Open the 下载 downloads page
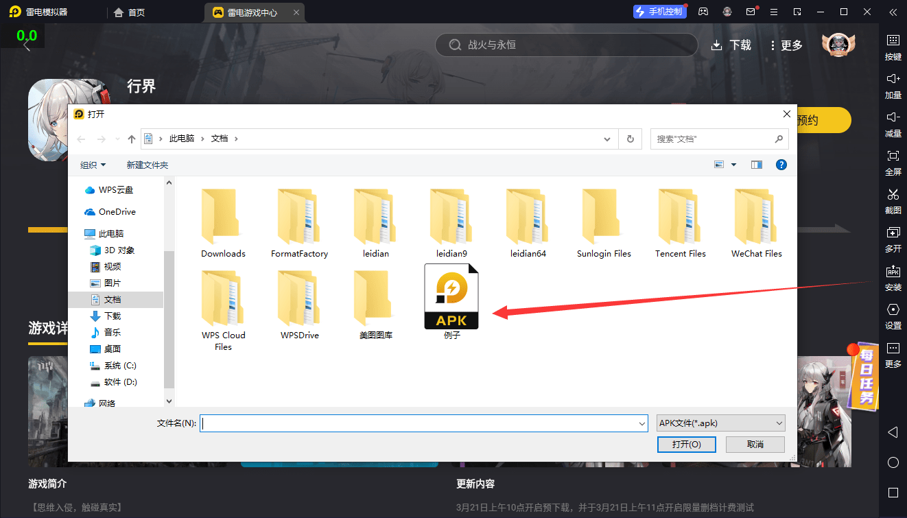907x518 pixels. coord(731,45)
